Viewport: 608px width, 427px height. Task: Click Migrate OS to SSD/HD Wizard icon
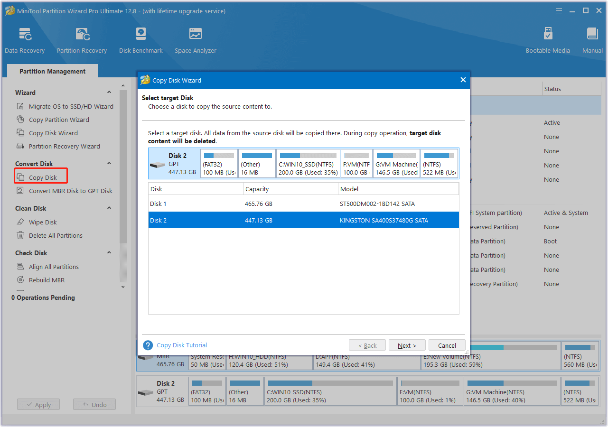[20, 106]
